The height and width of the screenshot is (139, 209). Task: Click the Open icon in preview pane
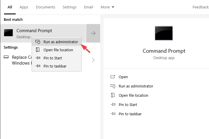pyautogui.click(x=113, y=77)
